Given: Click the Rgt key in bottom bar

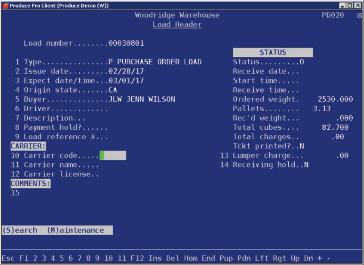Looking at the screenshot, I should coord(279,258).
